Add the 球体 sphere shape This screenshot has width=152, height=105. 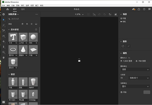[x=33, y=38]
